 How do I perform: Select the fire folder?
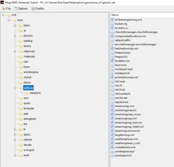[25, 124]
